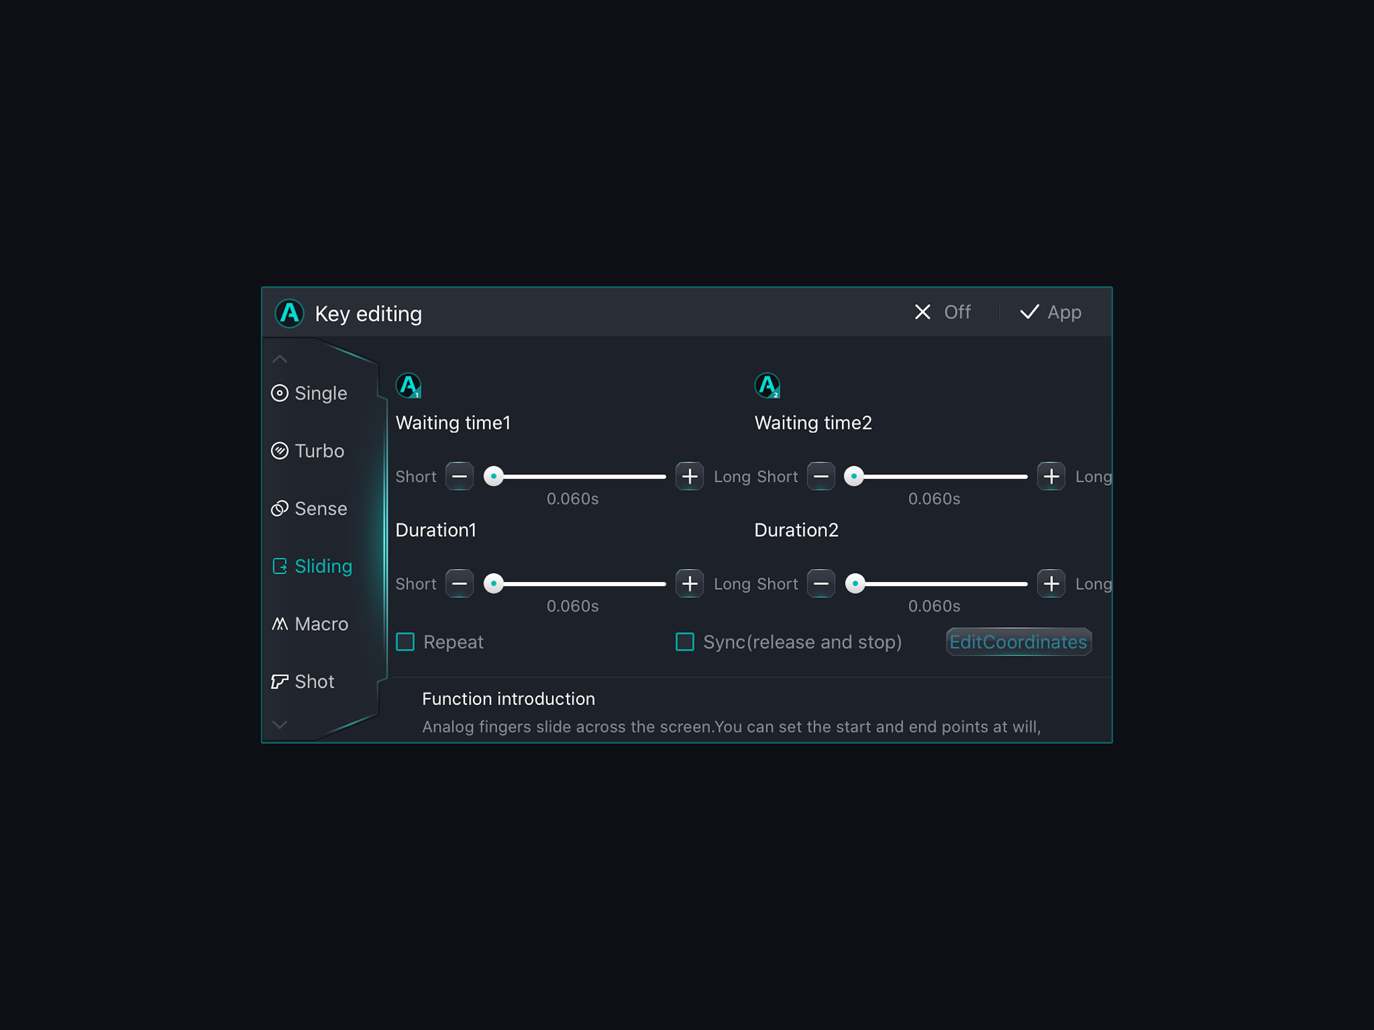Increase Waiting time1 with plus button
This screenshot has height=1030, width=1374.
(x=690, y=476)
